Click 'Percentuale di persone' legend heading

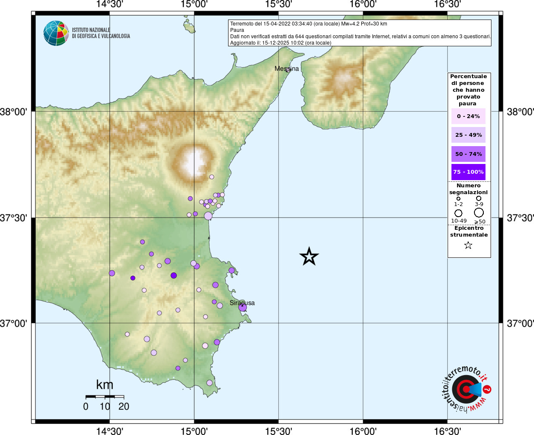(x=468, y=90)
